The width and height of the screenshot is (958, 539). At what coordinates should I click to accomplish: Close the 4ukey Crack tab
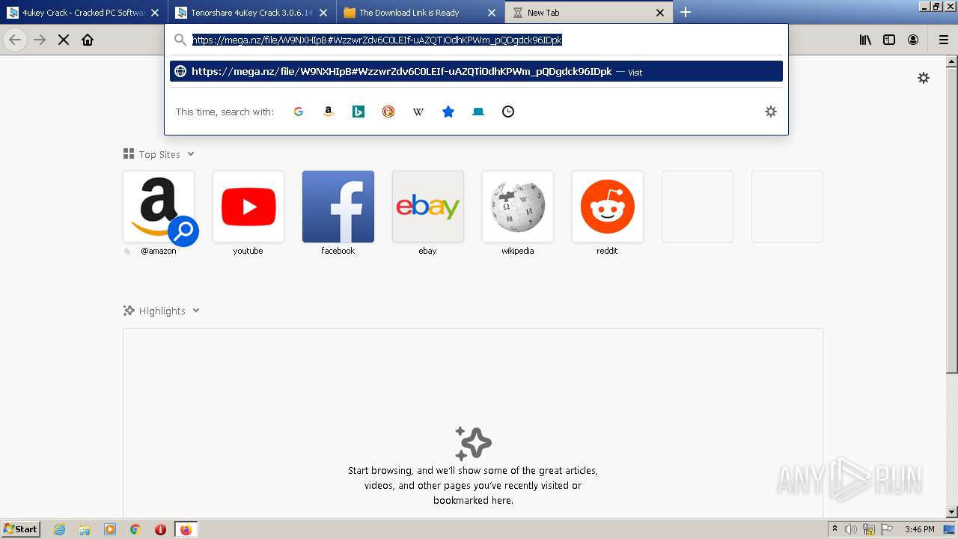pyautogui.click(x=155, y=13)
